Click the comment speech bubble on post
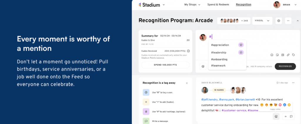 coord(291,117)
